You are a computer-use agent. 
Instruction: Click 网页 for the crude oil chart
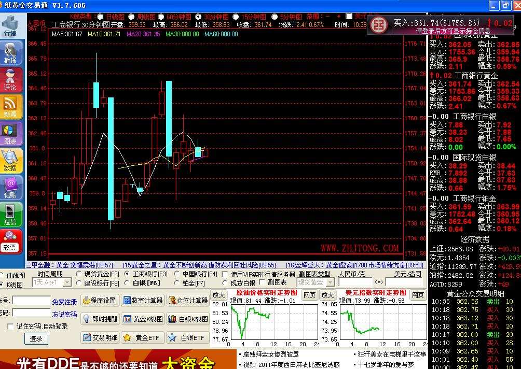(x=309, y=295)
